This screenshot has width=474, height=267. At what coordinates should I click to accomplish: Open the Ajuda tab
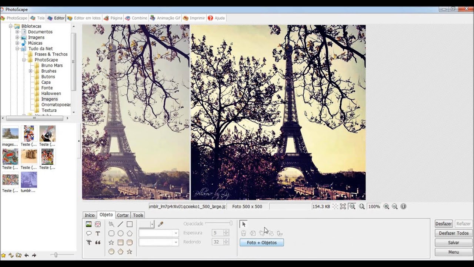tap(216, 18)
